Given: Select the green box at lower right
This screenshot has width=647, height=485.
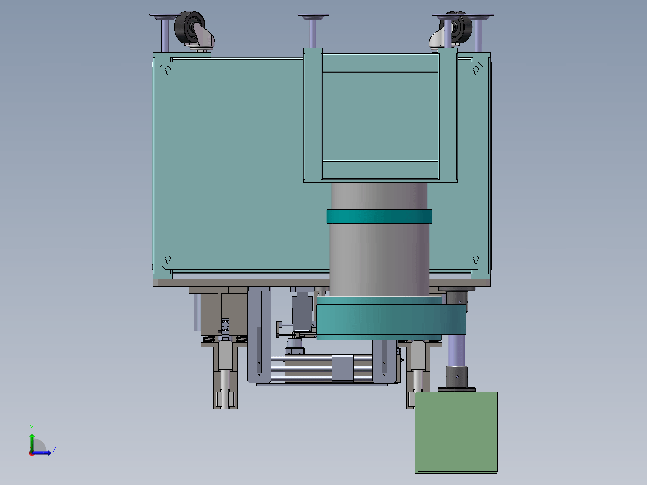Looking at the screenshot, I should (456, 432).
